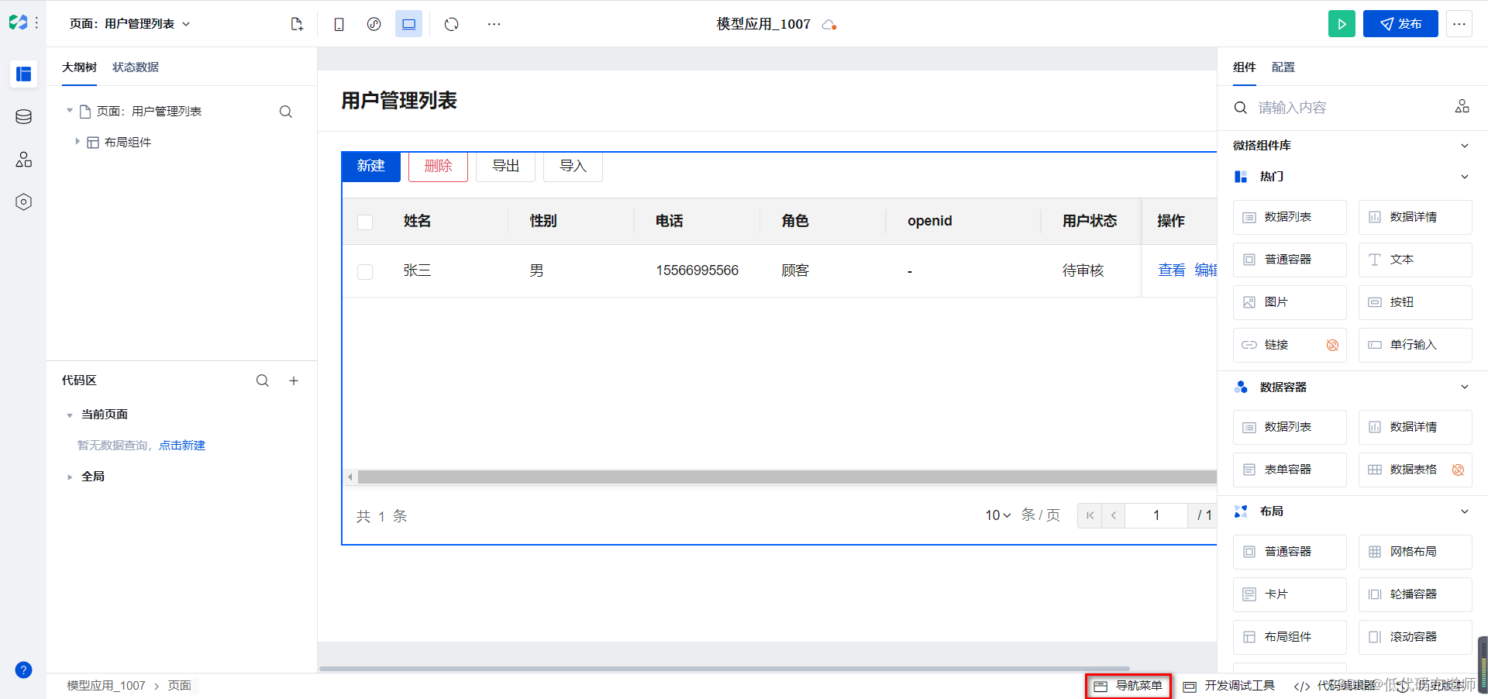Add the 网格布局 grid layout component
Screen dimensions: 1488x699
pyautogui.click(x=1415, y=552)
